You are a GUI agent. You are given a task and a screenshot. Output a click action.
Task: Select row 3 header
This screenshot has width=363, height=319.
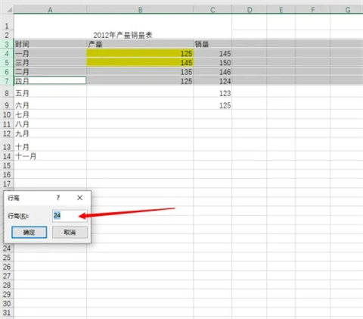click(7, 44)
